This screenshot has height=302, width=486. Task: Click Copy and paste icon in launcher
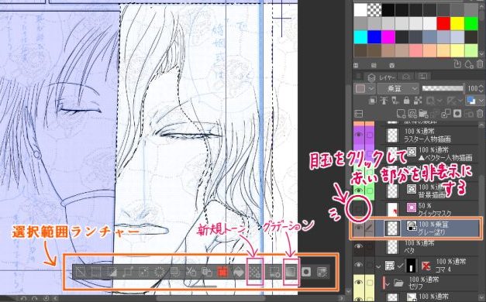[x=206, y=273]
